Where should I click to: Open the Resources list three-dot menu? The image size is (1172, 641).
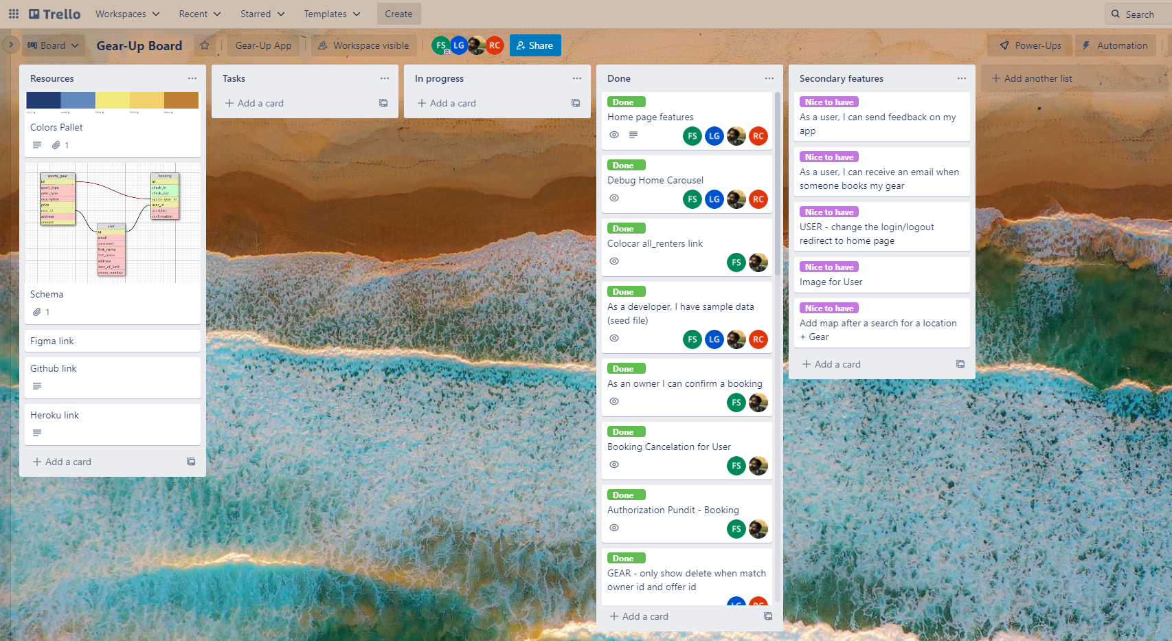192,78
